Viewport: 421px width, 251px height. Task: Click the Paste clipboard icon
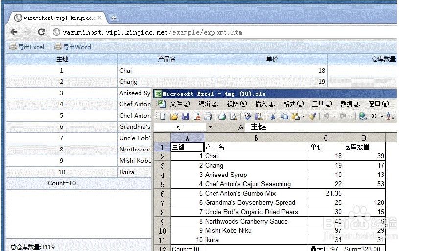tap(295, 116)
